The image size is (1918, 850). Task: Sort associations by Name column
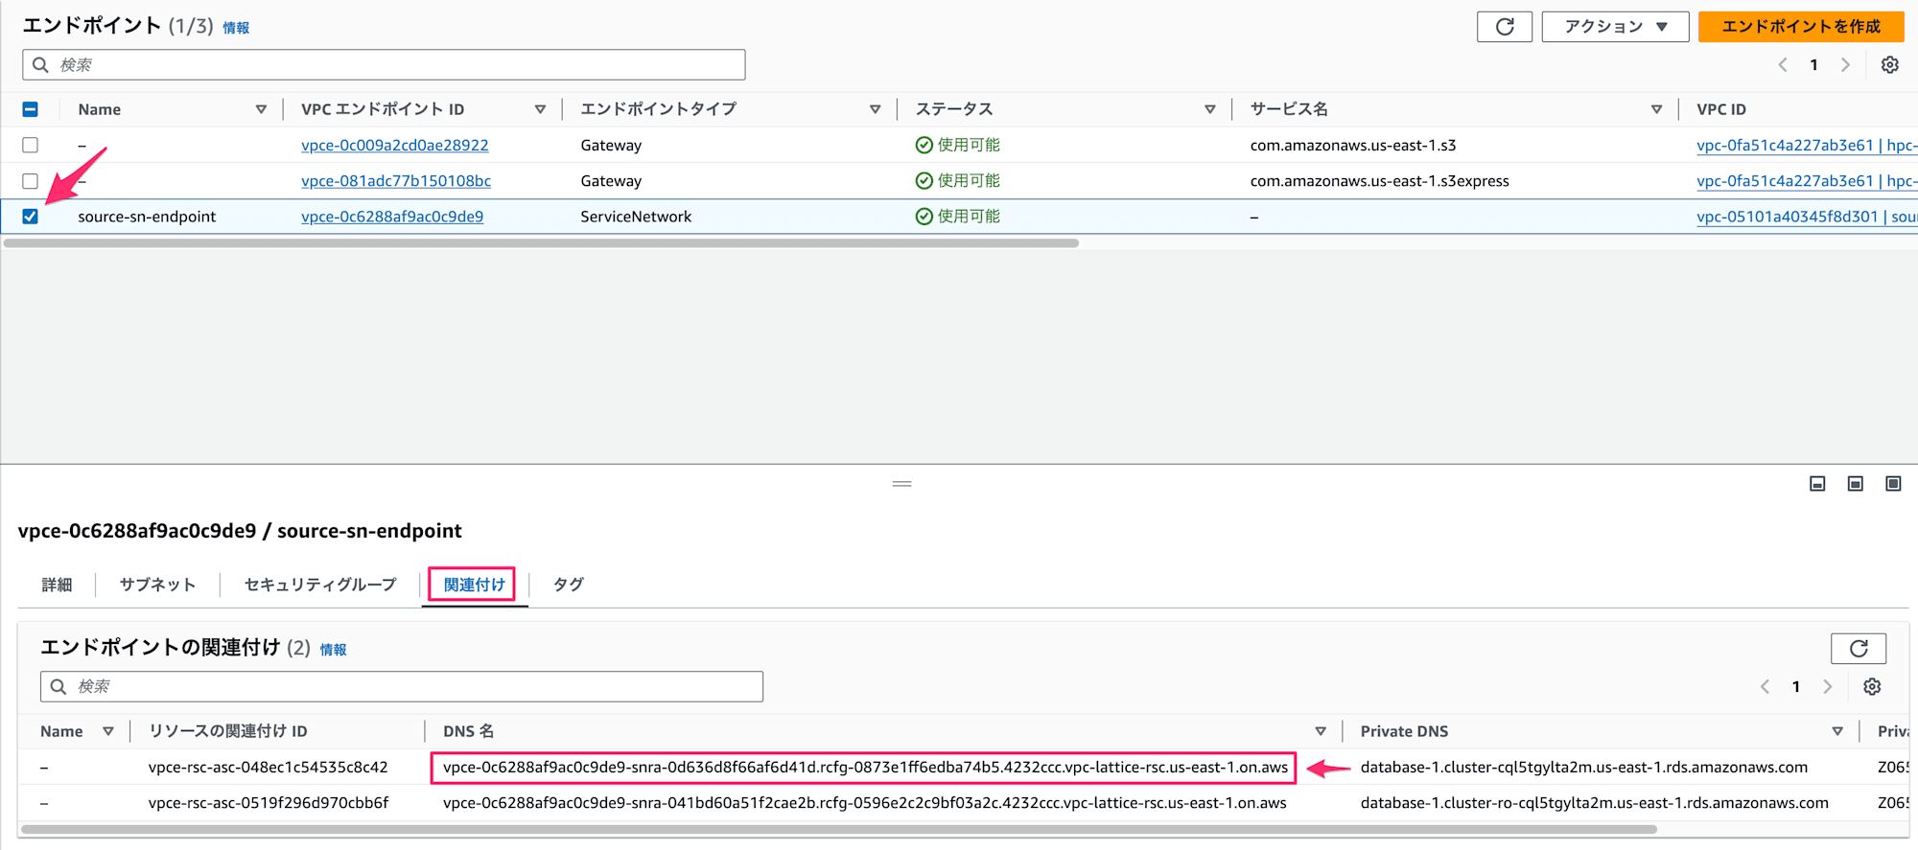(108, 731)
